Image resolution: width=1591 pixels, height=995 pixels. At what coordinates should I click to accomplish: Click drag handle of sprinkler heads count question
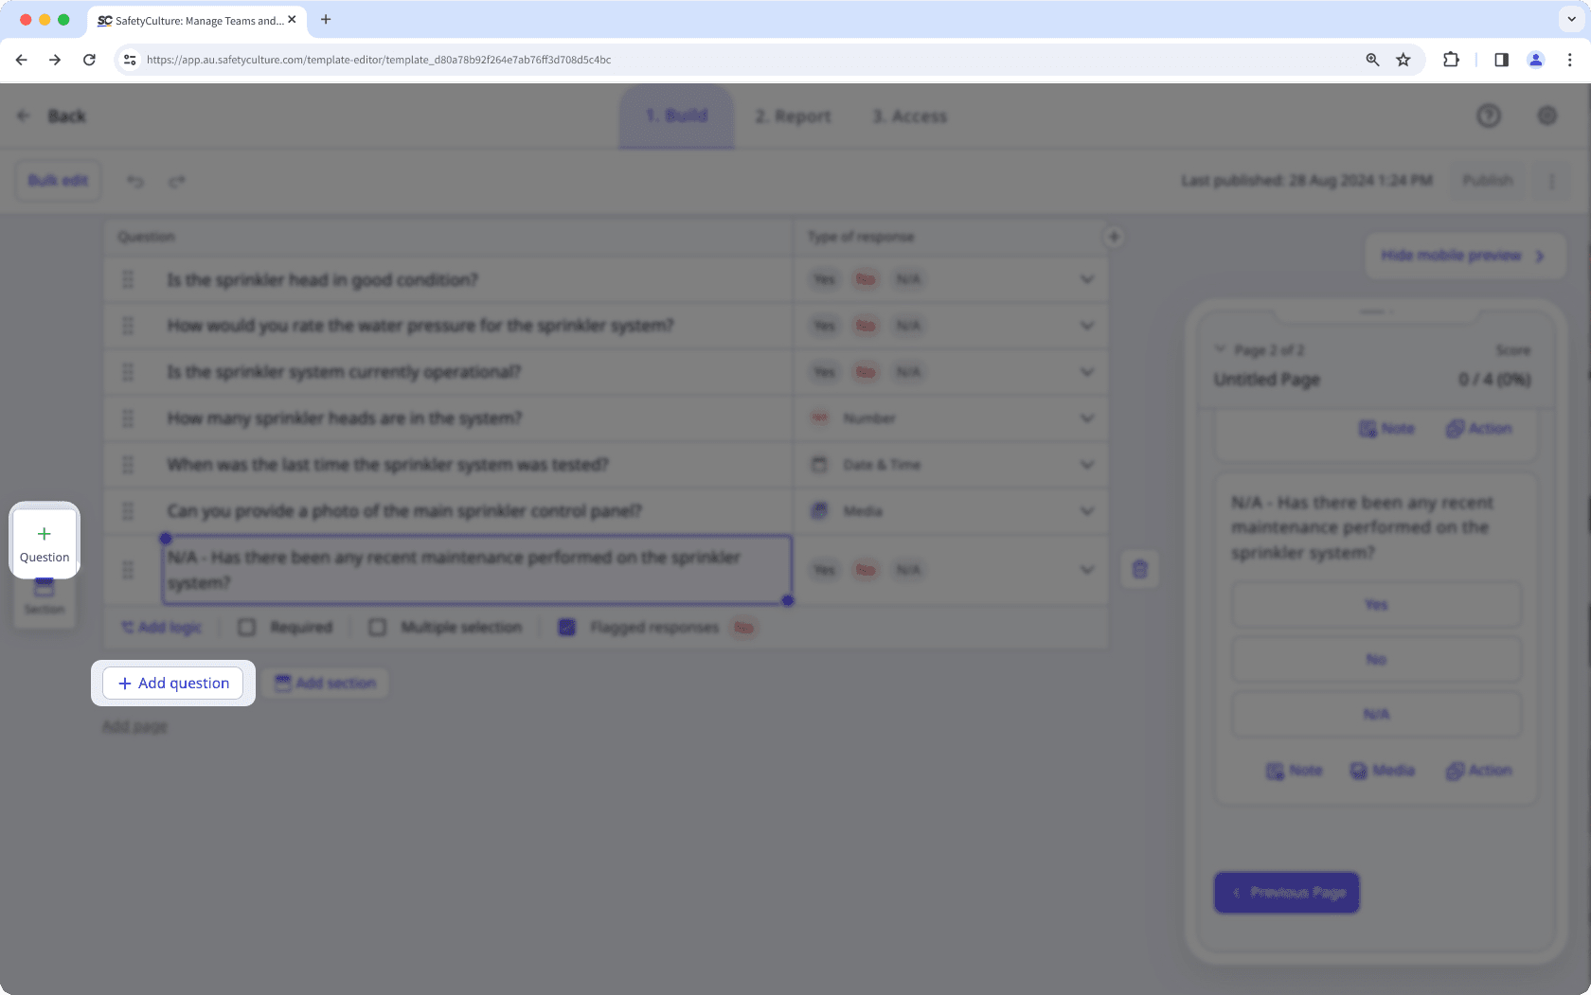coord(128,418)
